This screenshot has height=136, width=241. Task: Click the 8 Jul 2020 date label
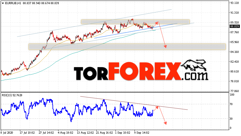[7, 133]
